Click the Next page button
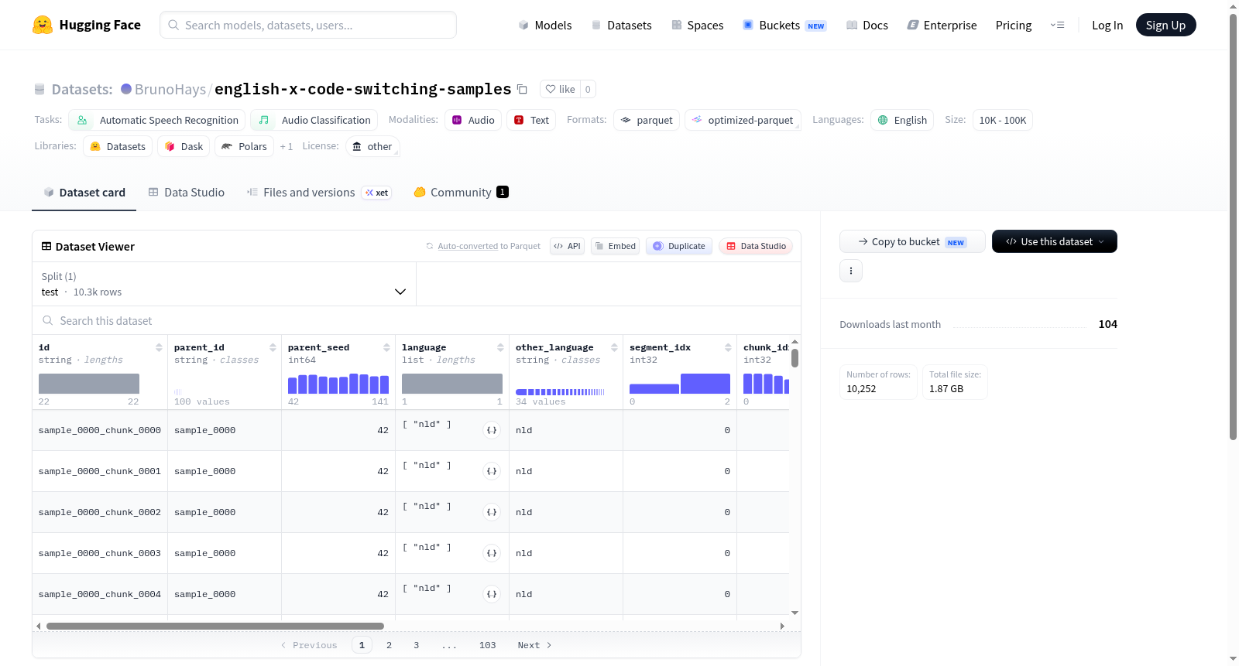The image size is (1239, 666). pos(534,645)
